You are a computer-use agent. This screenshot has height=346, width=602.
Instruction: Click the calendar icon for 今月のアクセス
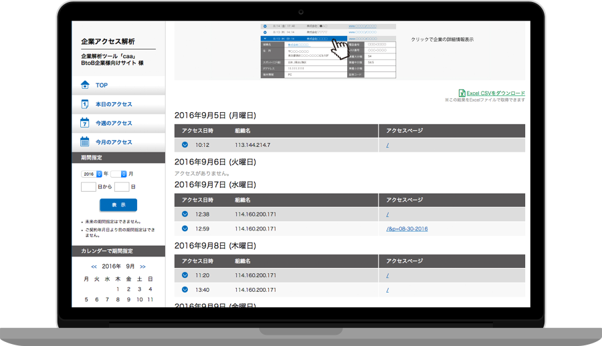pyautogui.click(x=84, y=142)
